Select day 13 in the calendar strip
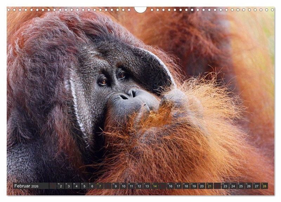 147,186
